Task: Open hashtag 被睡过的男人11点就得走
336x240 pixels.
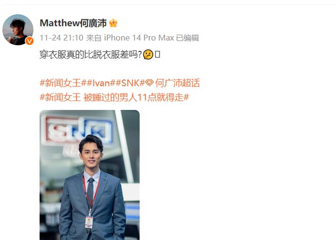Action: pyautogui.click(x=115, y=98)
